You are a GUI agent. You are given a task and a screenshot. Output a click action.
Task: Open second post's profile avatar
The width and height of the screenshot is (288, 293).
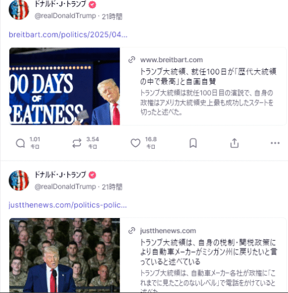pyautogui.click(x=19, y=180)
